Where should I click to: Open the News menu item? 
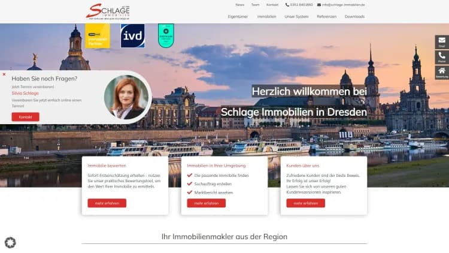[x=240, y=5]
